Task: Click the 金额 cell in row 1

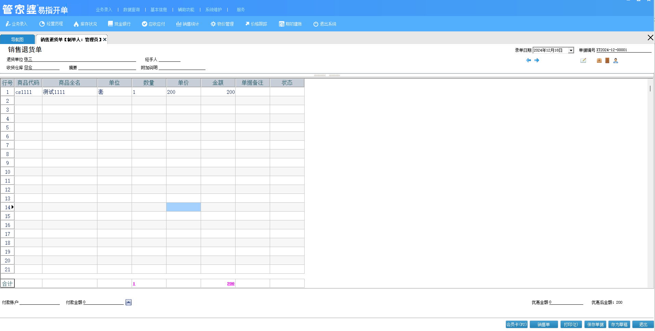Action: pos(218,92)
